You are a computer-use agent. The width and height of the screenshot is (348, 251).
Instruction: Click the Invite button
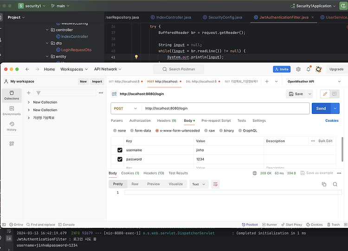click(x=282, y=69)
